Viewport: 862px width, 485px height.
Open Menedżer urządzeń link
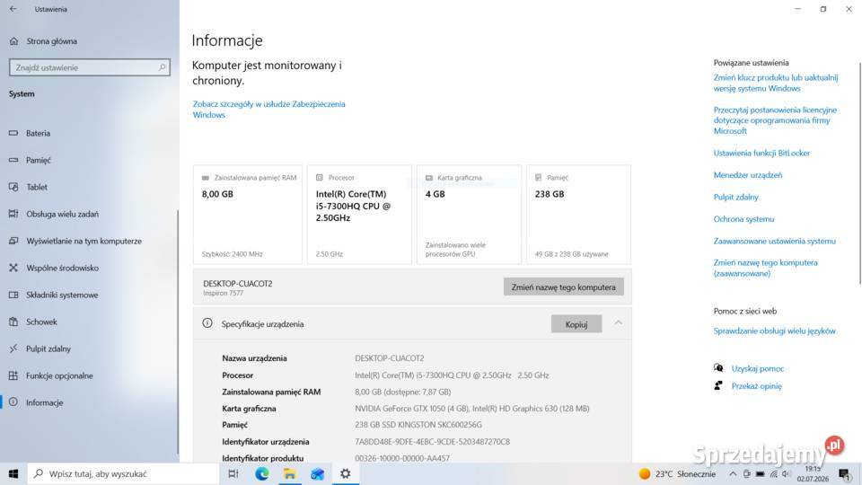coord(748,175)
